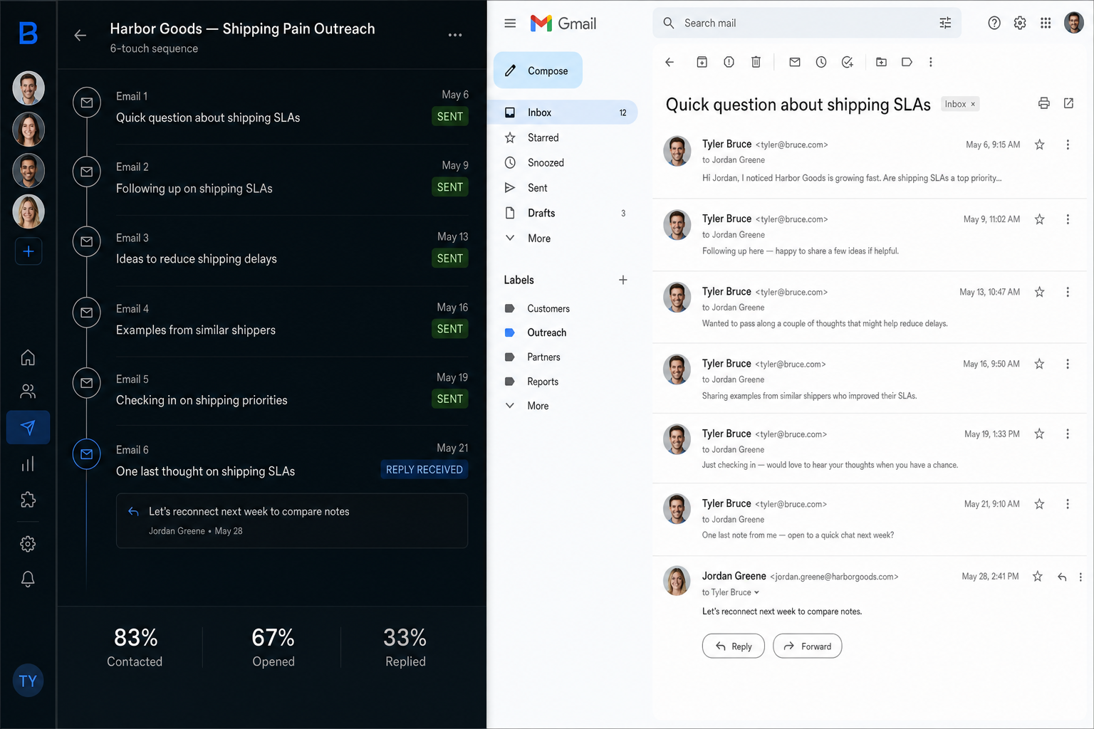1094x729 pixels.
Task: Star the May 16 Tyler Bruce message
Action: 1039,364
